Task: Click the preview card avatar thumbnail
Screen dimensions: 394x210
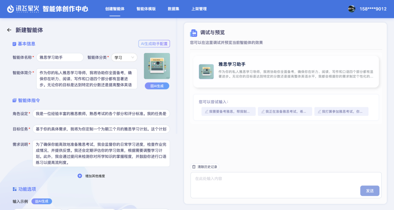Action: 206,72
